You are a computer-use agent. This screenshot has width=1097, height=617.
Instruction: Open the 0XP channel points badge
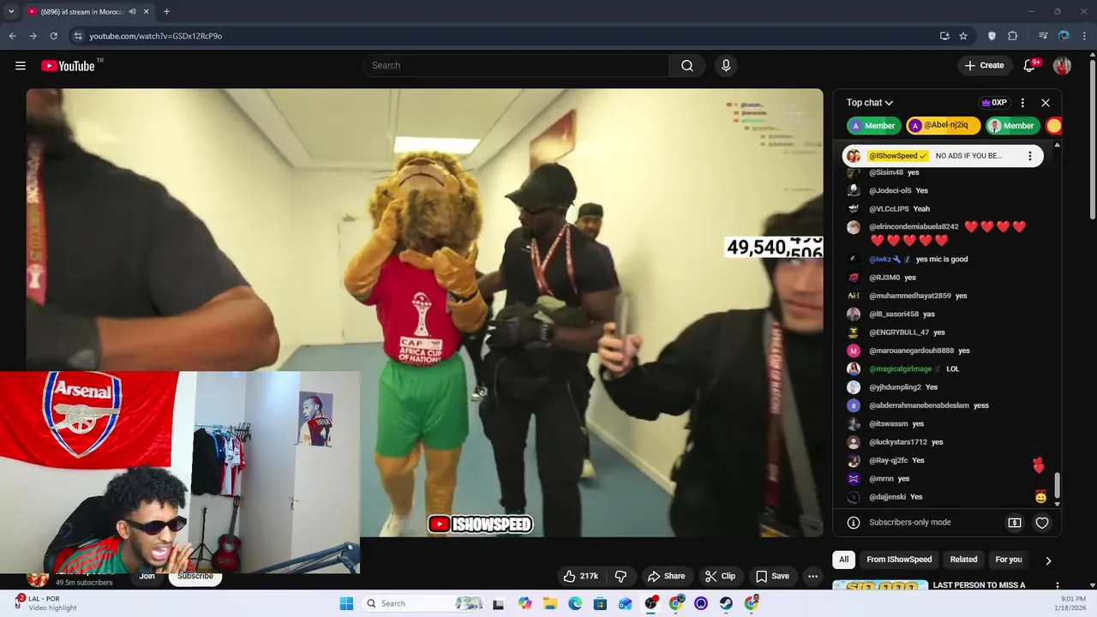click(x=993, y=103)
